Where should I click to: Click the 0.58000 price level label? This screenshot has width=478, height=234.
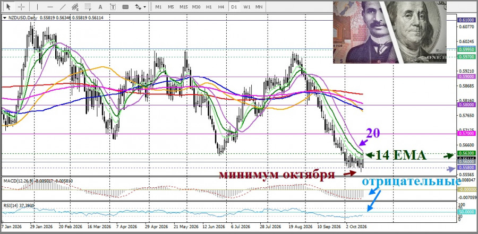pos(465,105)
